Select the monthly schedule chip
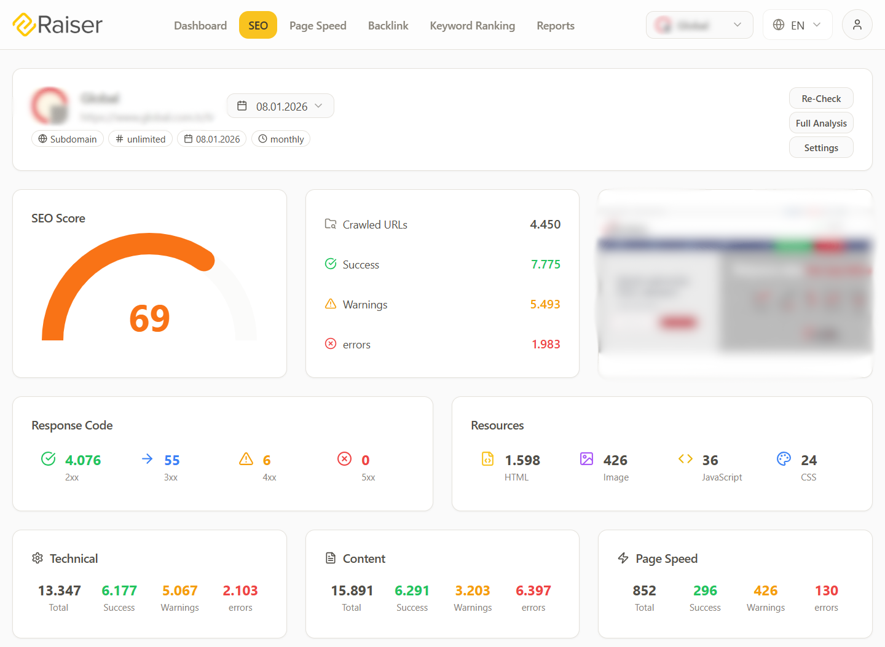Screen dimensions: 885x647 [x=280, y=138]
